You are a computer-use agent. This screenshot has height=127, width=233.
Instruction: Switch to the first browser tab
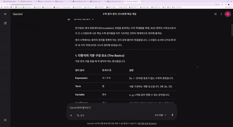tap(11, 1)
